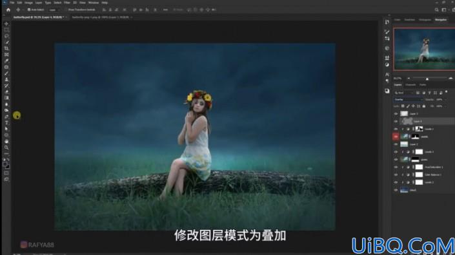455x255 pixels.
Task: Select the Eyedropper tool
Action: coord(6,61)
